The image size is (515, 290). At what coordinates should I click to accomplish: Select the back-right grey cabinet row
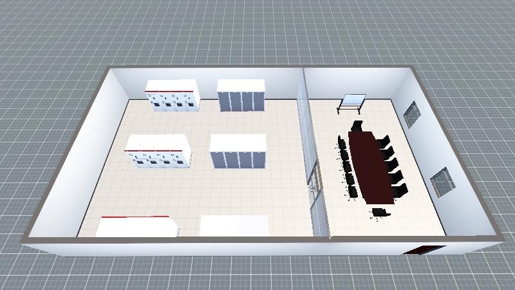[241, 96]
